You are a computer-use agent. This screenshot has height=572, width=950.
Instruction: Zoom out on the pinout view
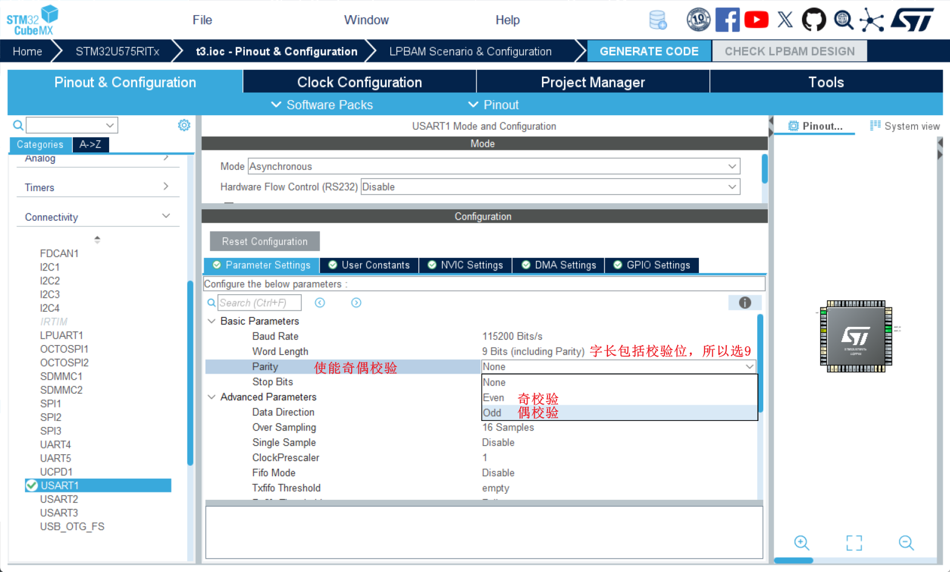906,542
